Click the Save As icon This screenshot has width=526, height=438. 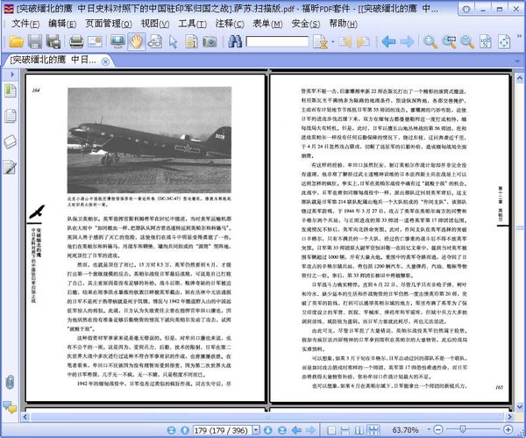point(53,42)
